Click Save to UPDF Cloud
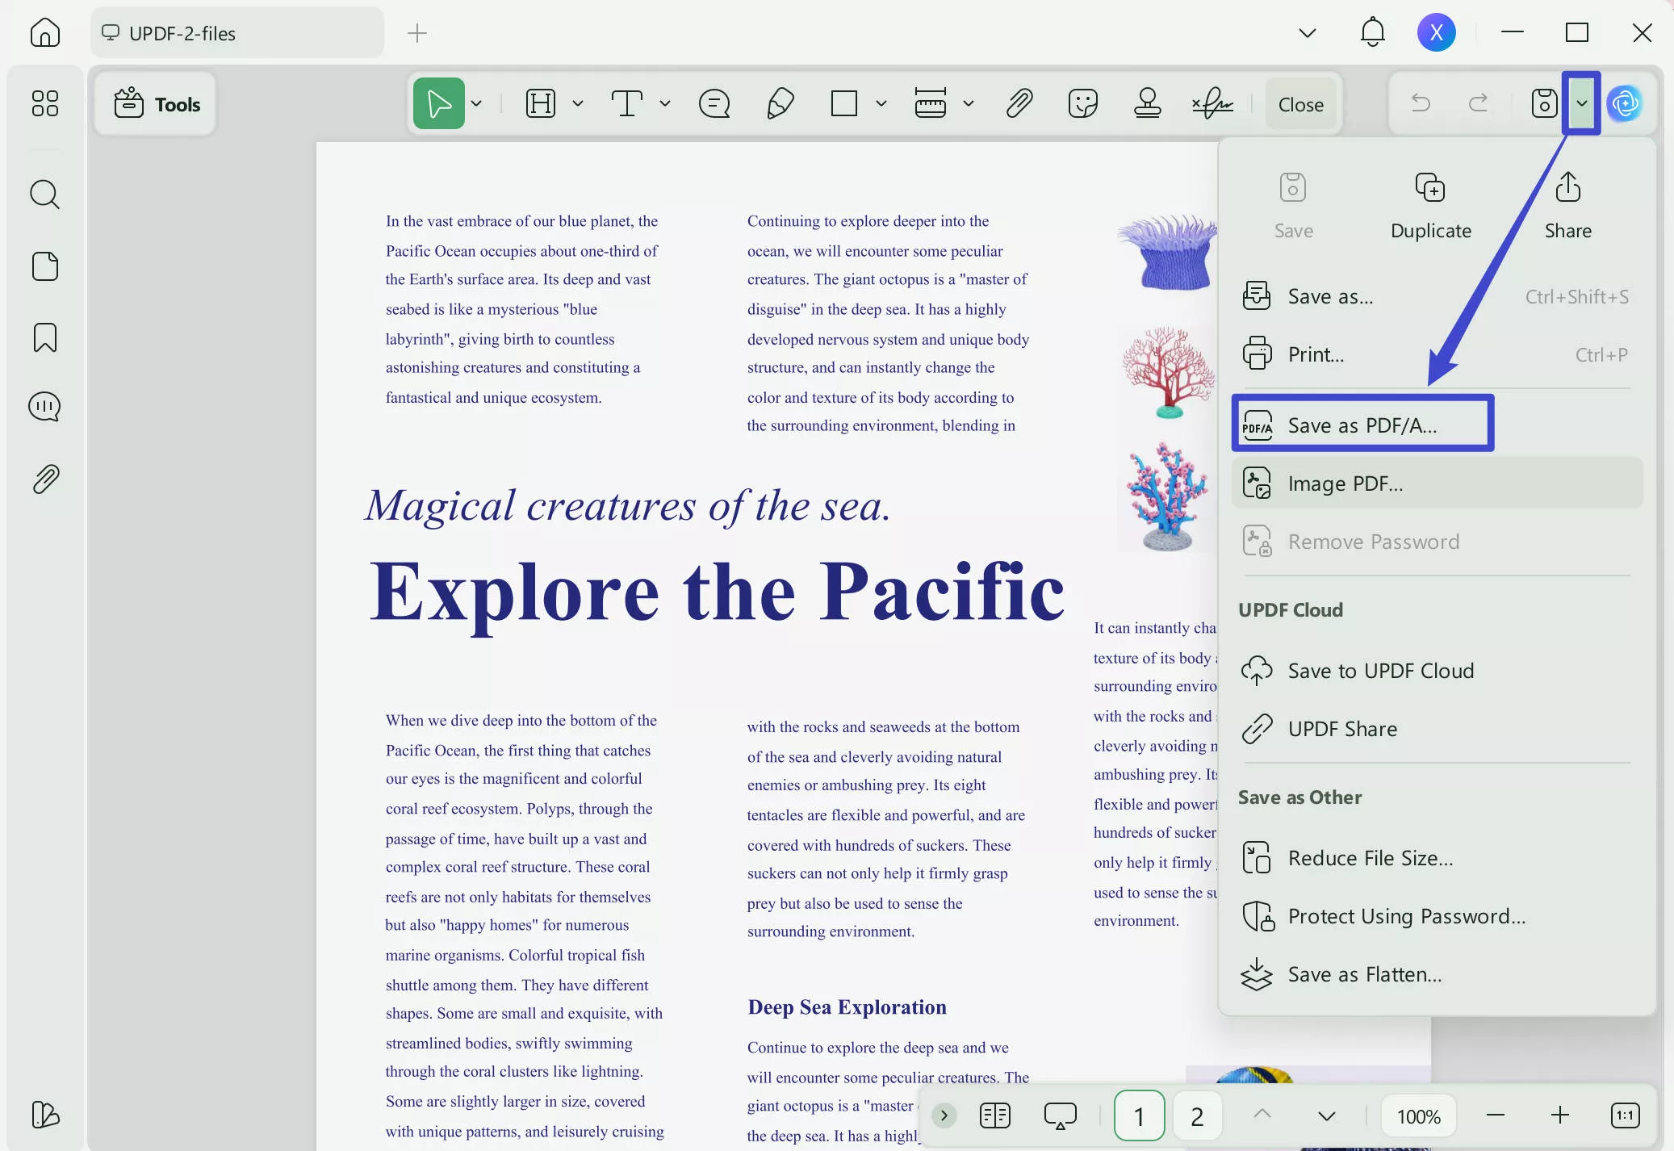1674x1151 pixels. coord(1380,670)
